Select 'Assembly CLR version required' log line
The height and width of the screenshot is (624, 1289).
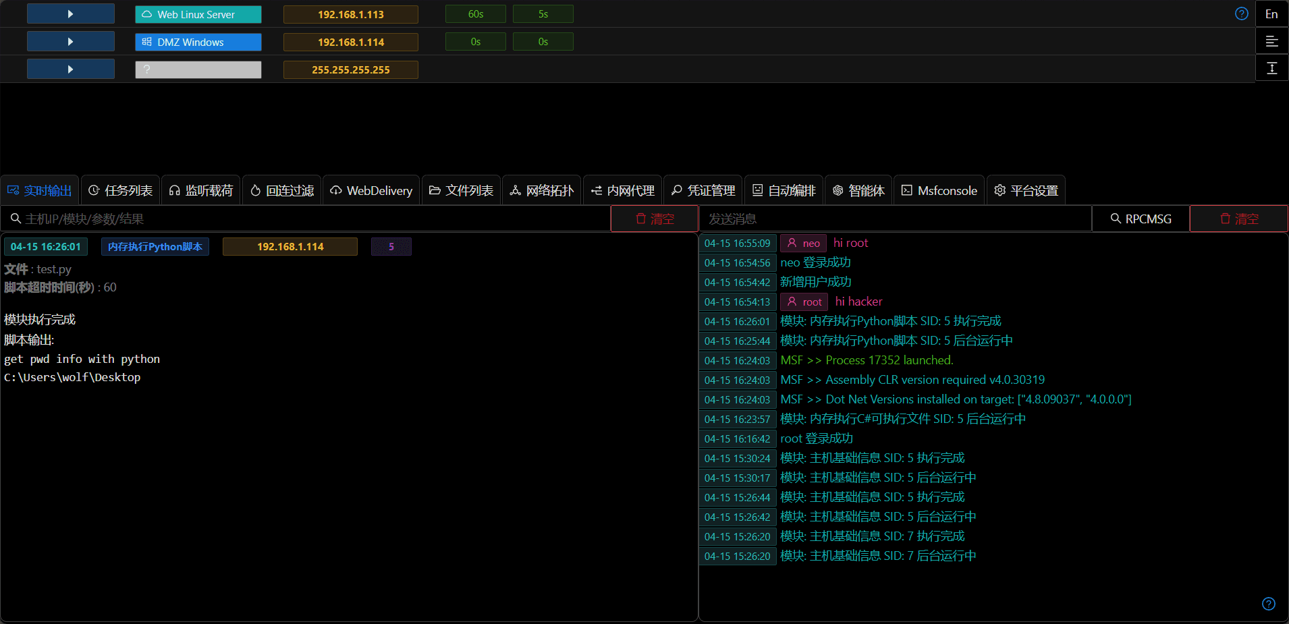click(x=912, y=380)
